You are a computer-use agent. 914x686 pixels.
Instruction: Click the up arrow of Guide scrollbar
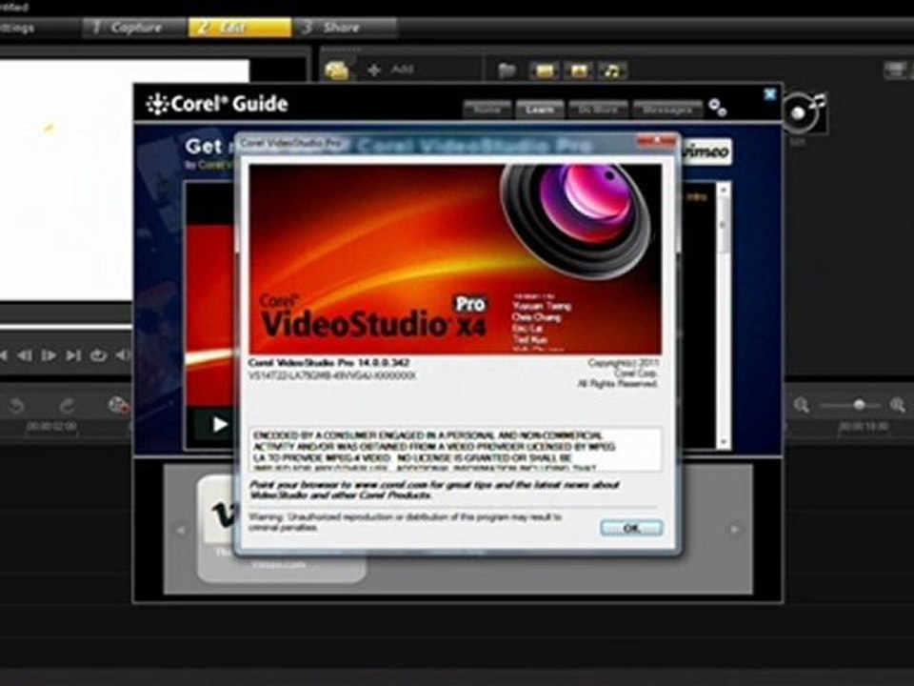[x=724, y=190]
